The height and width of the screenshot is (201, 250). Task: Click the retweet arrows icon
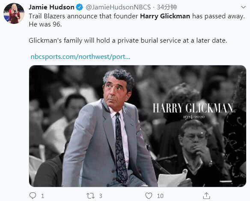[x=90, y=196]
